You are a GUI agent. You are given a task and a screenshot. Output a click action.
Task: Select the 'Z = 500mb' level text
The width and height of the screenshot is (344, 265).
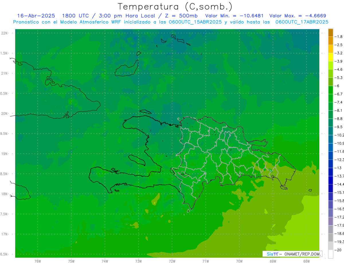[181, 16]
